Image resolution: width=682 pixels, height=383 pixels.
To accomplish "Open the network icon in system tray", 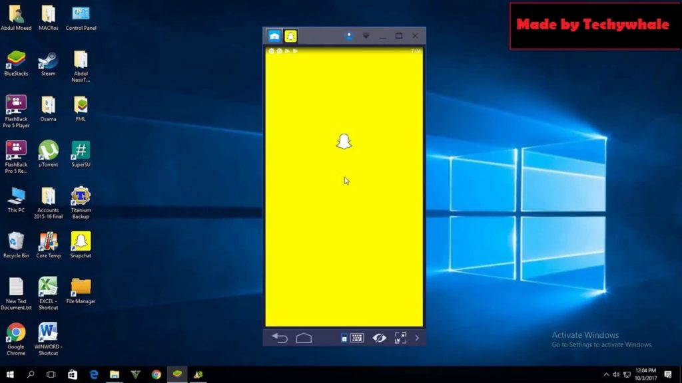I will 627,374.
